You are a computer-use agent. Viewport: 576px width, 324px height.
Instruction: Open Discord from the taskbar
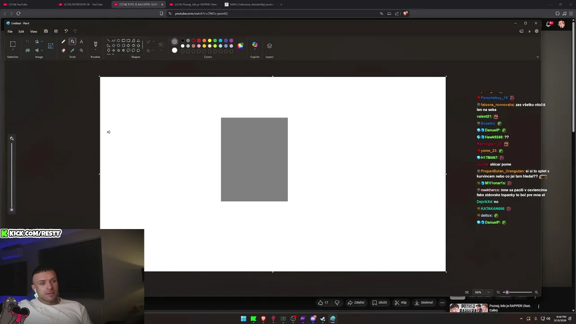[x=313, y=319]
